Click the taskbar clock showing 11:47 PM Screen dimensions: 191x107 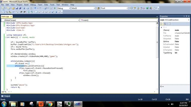point(184,104)
